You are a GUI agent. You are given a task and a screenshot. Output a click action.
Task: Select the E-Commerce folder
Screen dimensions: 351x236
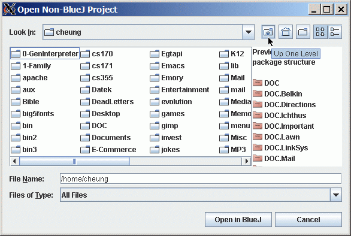(108, 150)
